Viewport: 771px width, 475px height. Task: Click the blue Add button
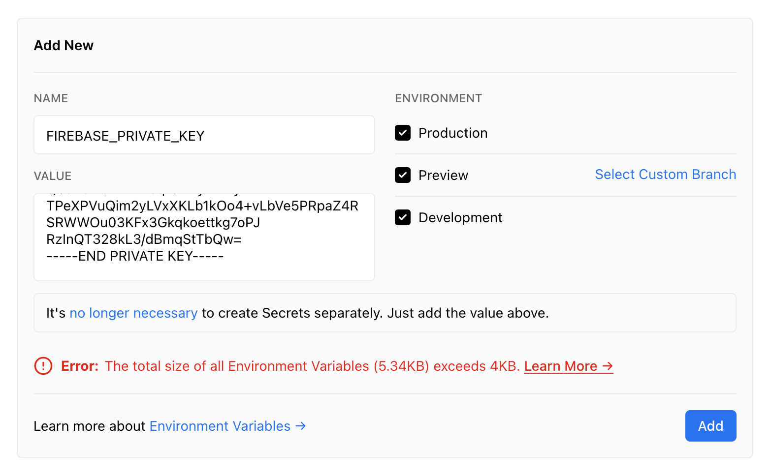[710, 426]
